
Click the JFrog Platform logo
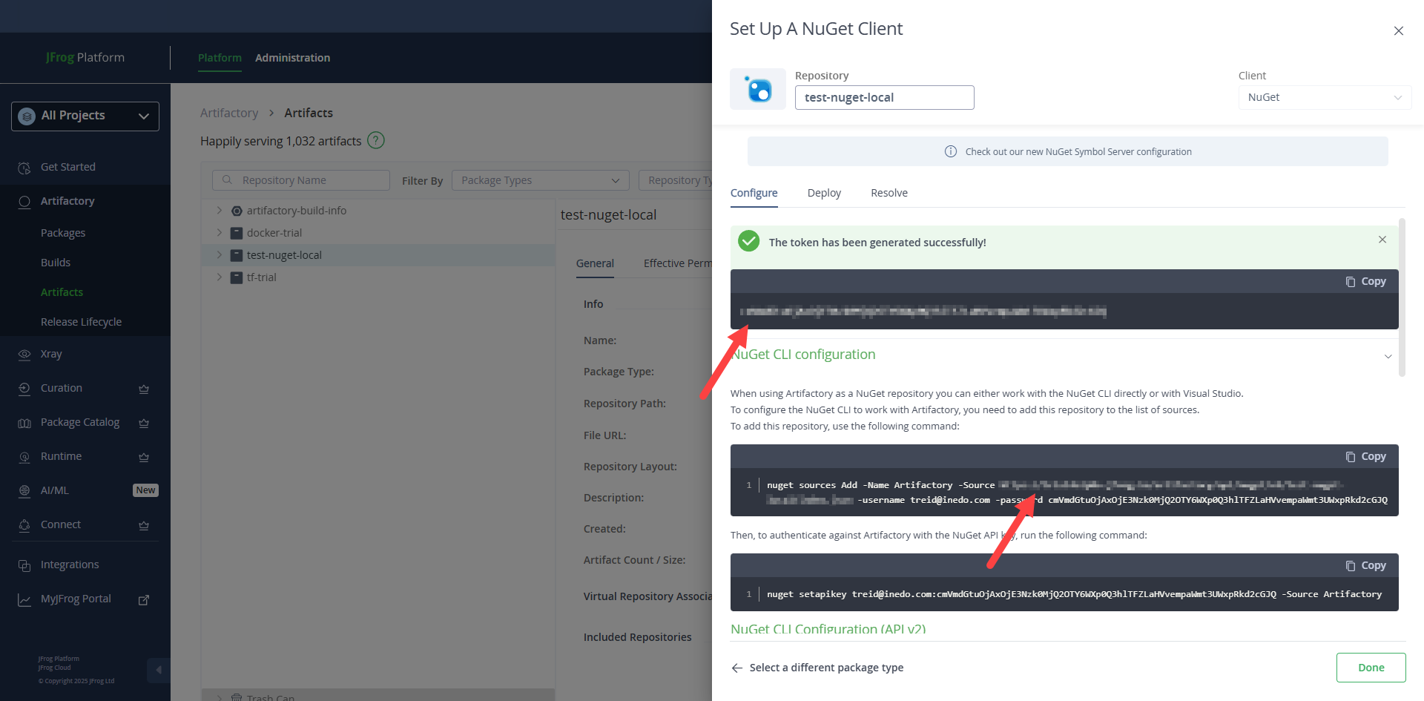(85, 58)
